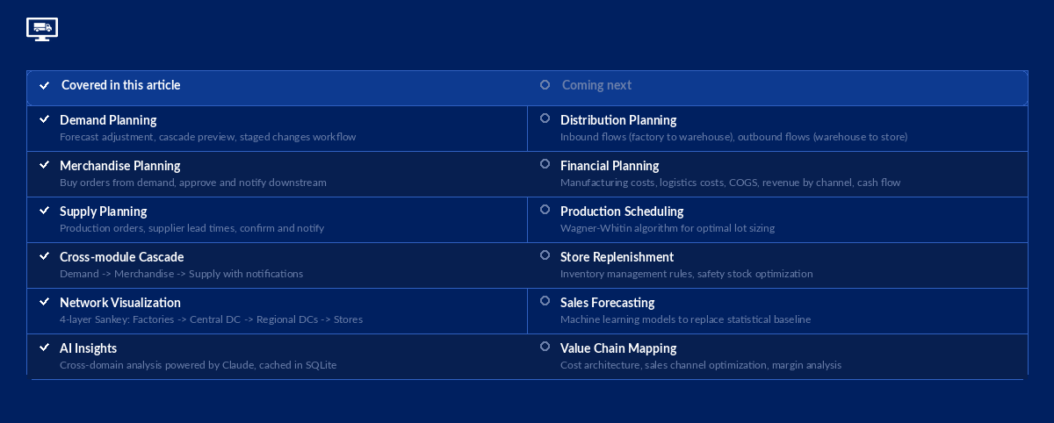Click checkmark beside Network Visualization

pyautogui.click(x=44, y=300)
